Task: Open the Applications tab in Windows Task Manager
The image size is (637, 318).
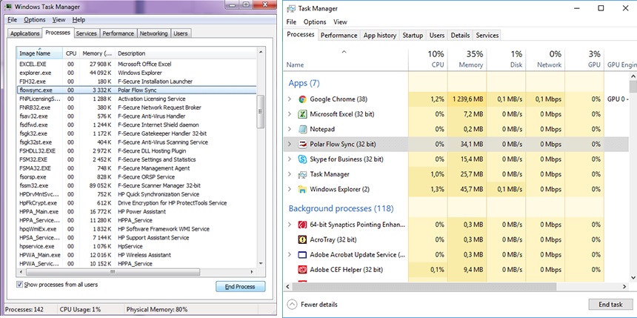Action: click(x=24, y=33)
